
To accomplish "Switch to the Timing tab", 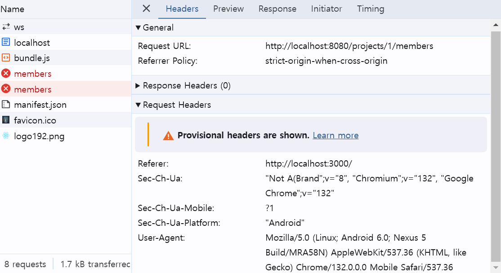I will pos(370,9).
